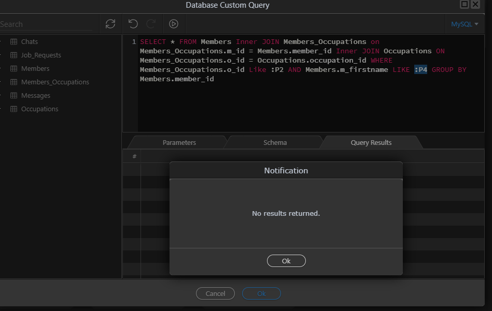492x311 pixels.
Task: Confirm query dialog with blue Ok button
Action: (261, 293)
